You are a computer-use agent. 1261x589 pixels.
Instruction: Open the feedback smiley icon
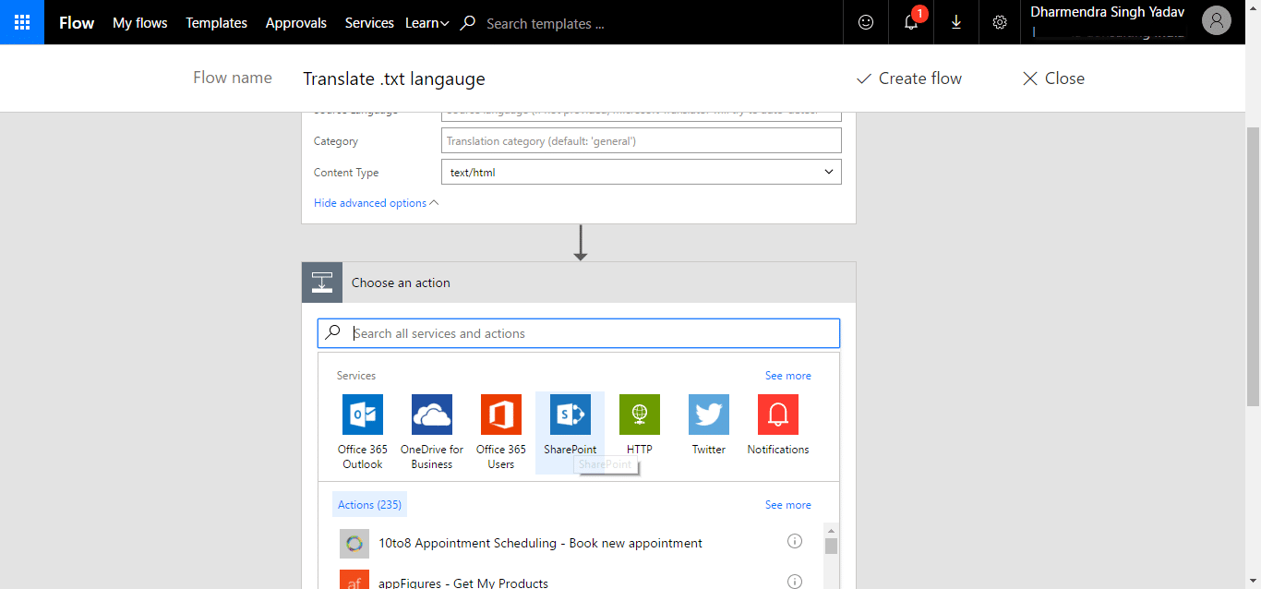tap(866, 22)
